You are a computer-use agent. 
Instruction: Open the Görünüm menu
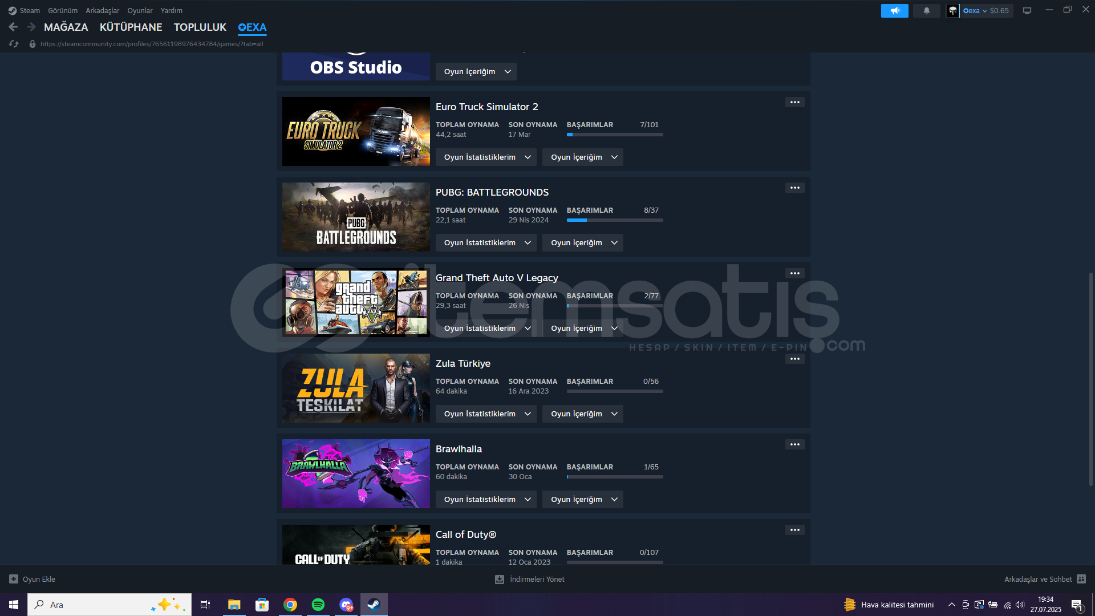[63, 10]
